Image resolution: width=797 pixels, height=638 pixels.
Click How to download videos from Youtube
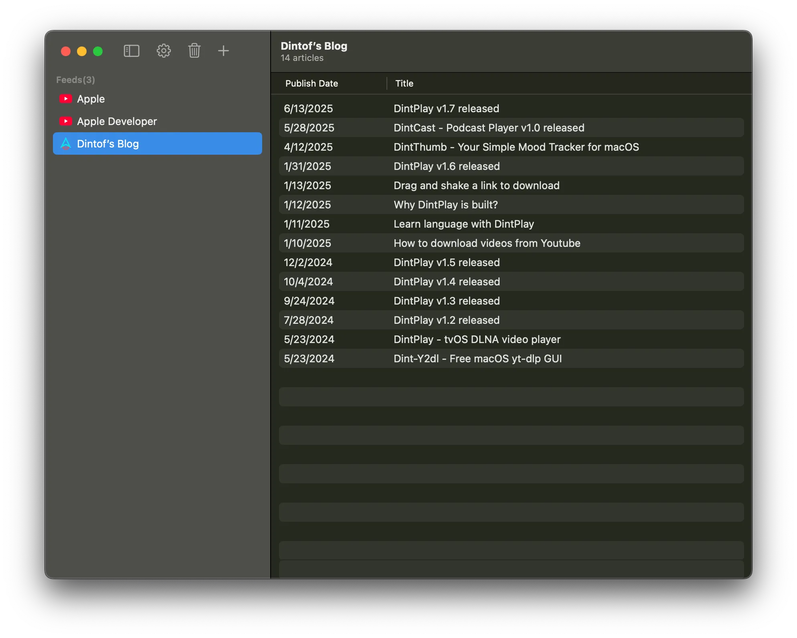pos(487,243)
